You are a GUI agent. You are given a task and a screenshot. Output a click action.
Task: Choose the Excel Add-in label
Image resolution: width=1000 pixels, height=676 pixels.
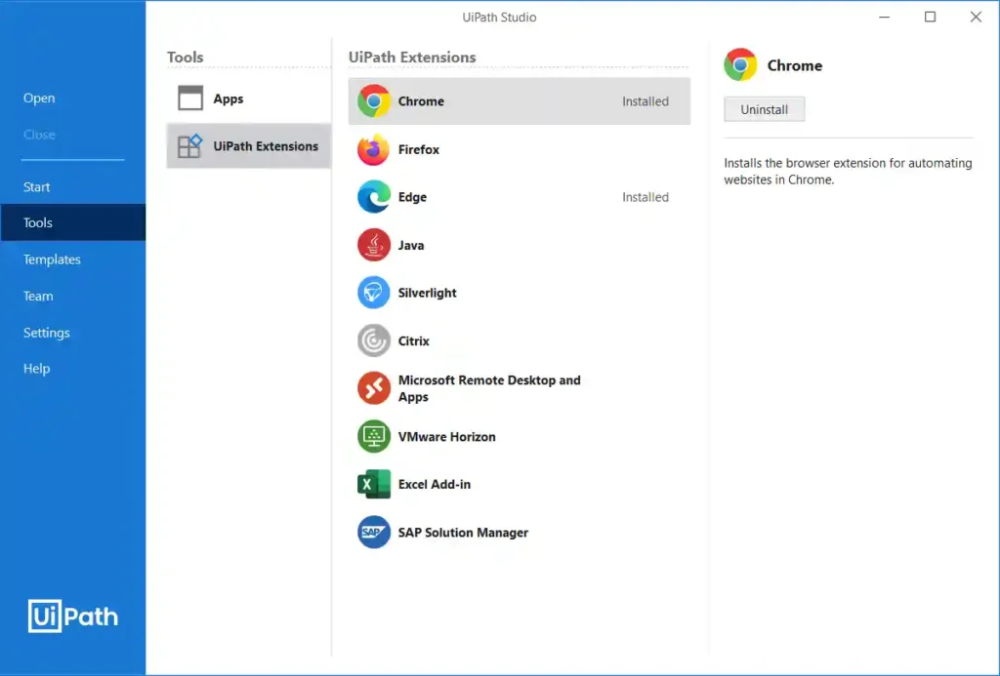coord(435,484)
